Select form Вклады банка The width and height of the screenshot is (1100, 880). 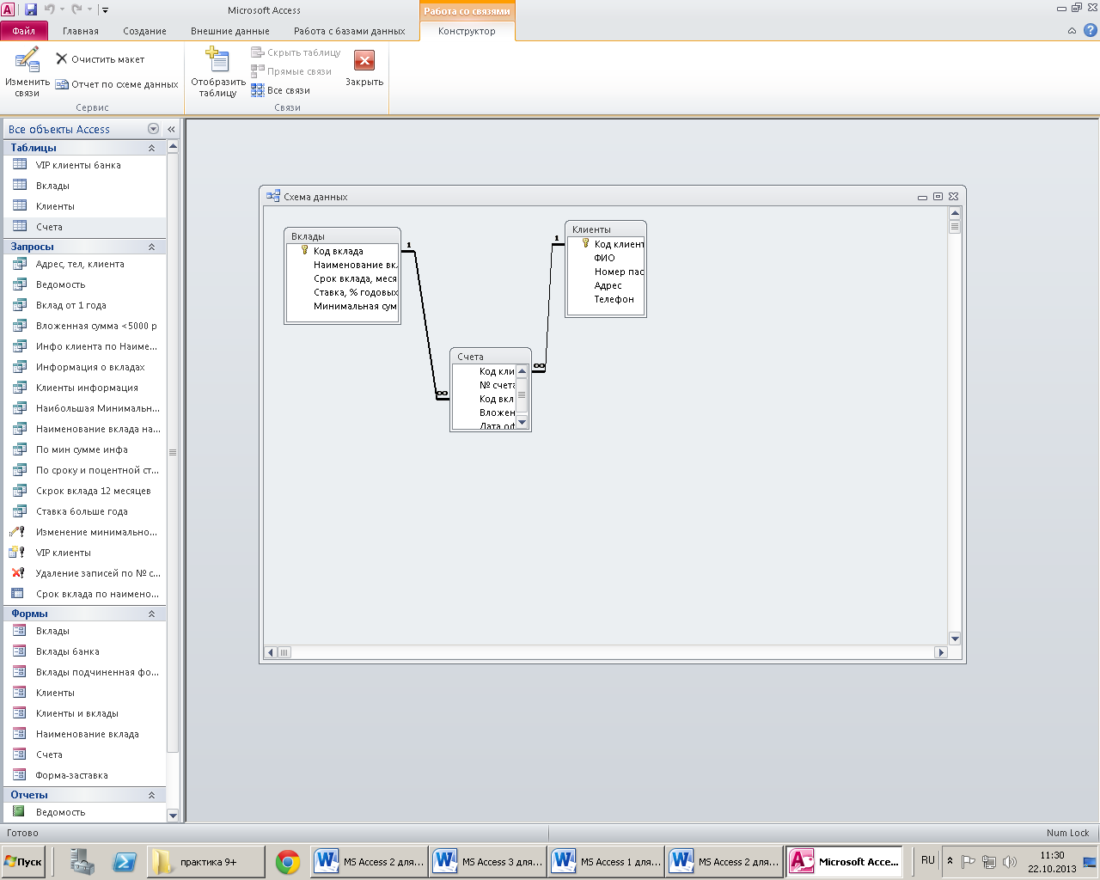point(84,651)
